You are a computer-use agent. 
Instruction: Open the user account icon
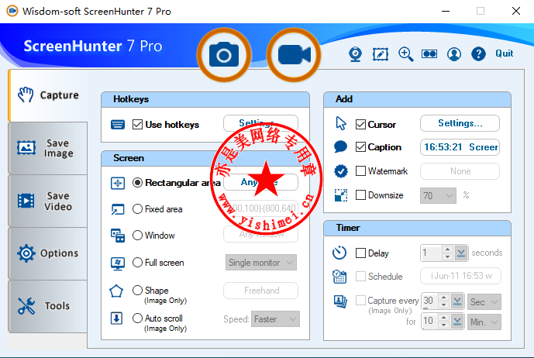[454, 54]
